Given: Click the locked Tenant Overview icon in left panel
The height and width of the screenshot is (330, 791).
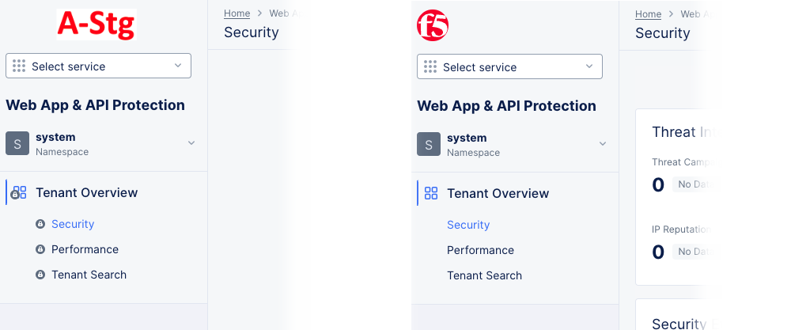Looking at the screenshot, I should (20, 192).
